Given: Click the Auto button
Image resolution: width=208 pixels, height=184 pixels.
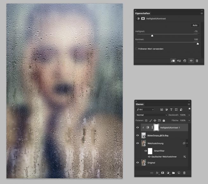Looking at the screenshot, I should coord(195,25).
